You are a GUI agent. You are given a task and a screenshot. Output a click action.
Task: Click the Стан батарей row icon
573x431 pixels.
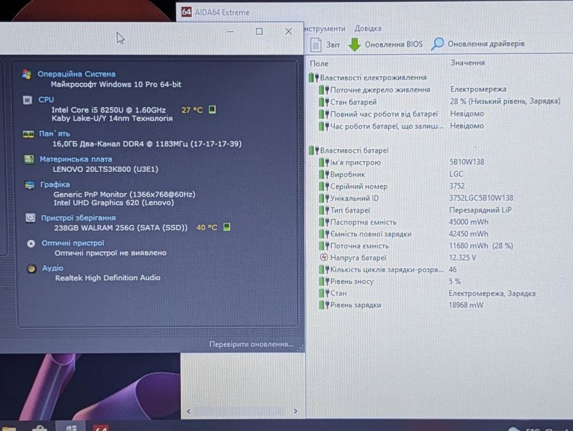click(x=323, y=102)
